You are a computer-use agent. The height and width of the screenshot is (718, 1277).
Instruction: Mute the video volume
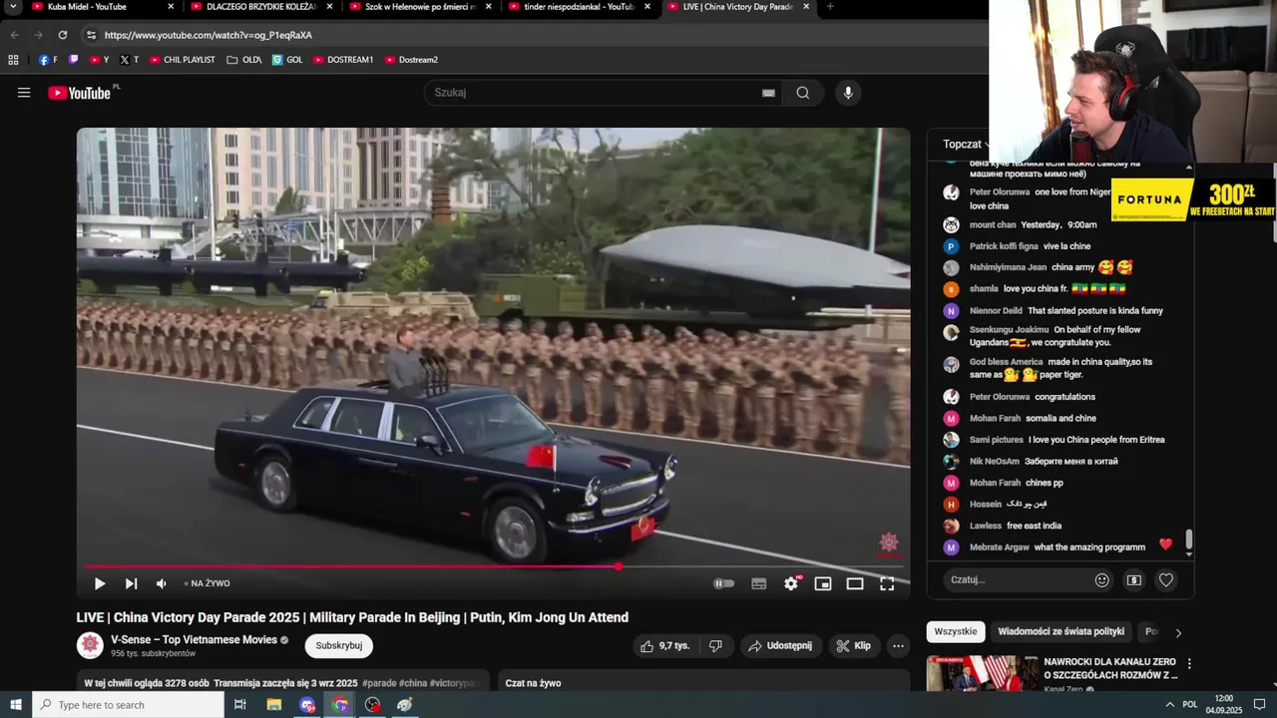[162, 583]
